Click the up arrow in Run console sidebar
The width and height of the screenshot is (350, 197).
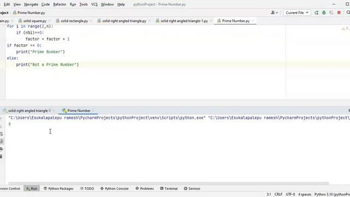[2, 119]
